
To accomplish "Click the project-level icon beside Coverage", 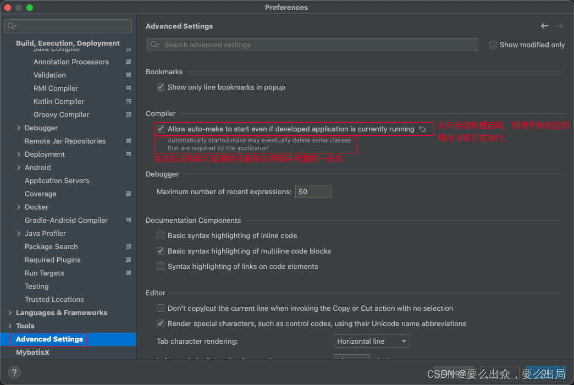I will 129,194.
